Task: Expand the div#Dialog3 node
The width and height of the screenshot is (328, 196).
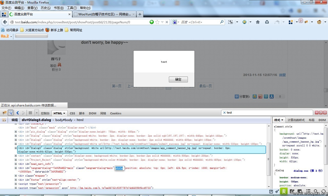Action: tap(16, 148)
